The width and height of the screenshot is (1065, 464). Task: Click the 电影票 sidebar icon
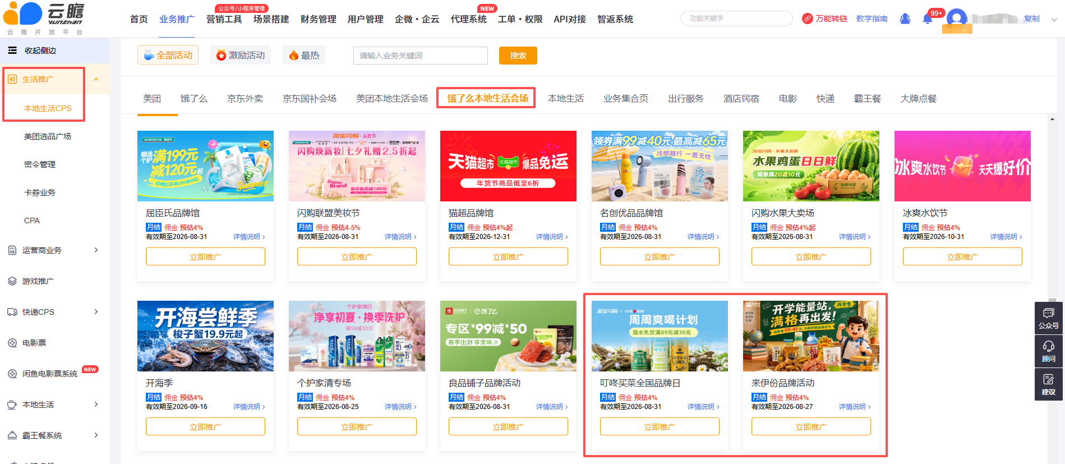point(12,343)
